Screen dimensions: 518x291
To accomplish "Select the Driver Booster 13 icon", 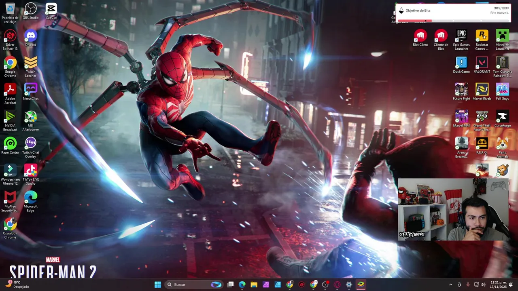I will tap(10, 40).
